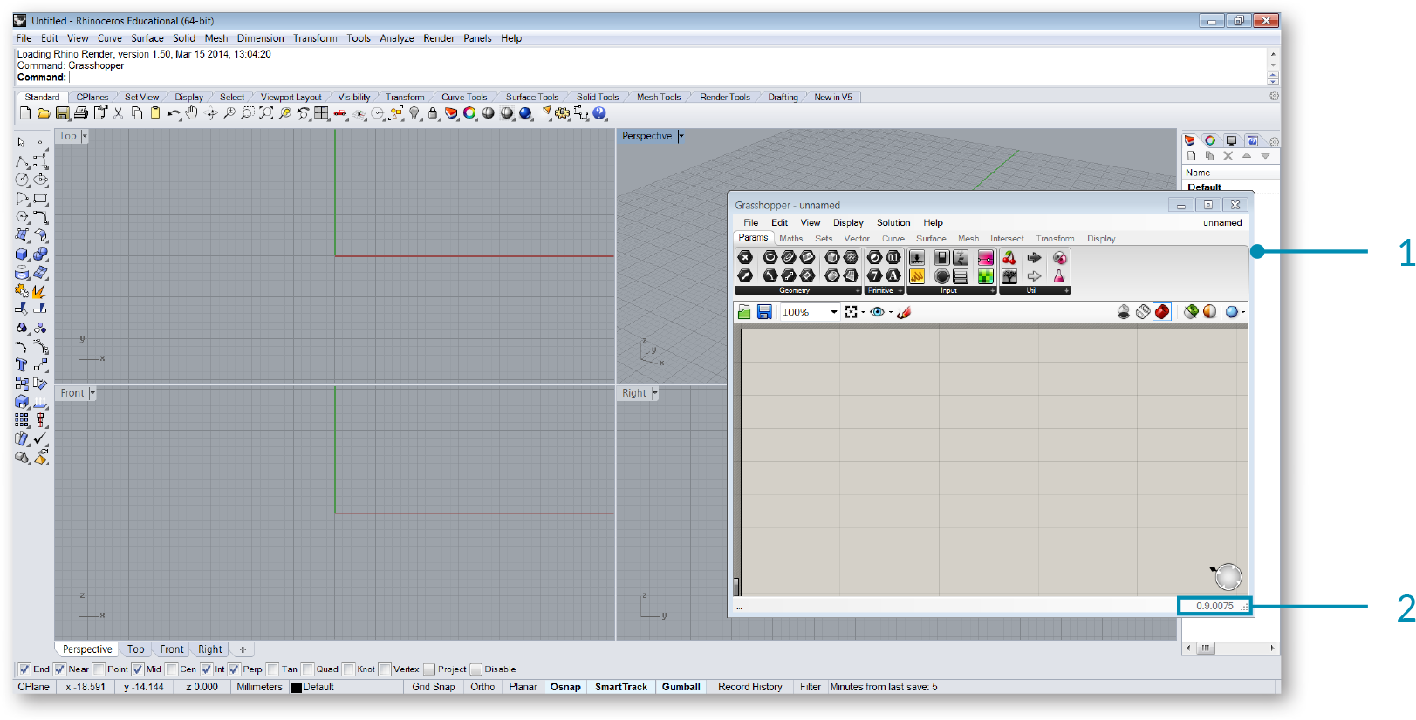Open the Solution menu in Grasshopper
The height and width of the screenshot is (720, 1416).
coord(893,222)
